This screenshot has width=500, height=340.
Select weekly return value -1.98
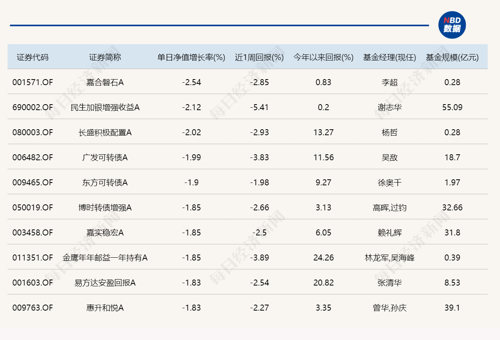pos(260,183)
